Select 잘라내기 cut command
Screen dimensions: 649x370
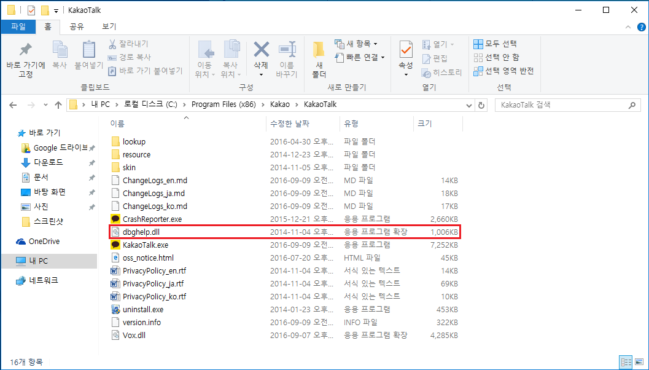[x=128, y=44]
